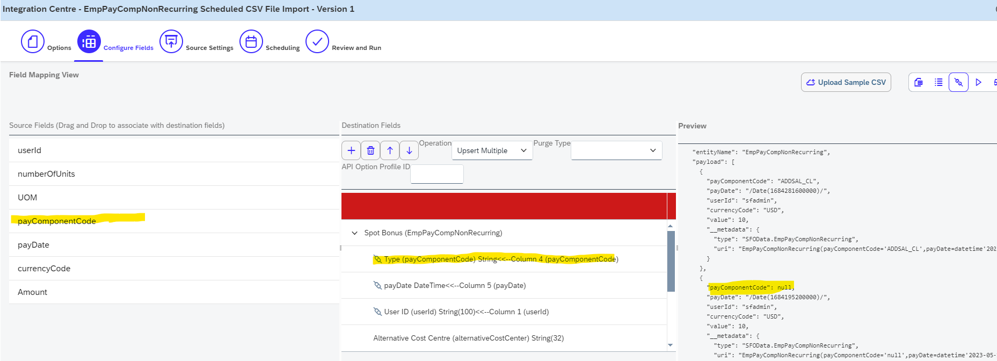Viewport: 997px width, 361px height.
Task: Select the Spot Bonus (EmpPayCompNonRecurring) entity row
Action: click(504, 233)
